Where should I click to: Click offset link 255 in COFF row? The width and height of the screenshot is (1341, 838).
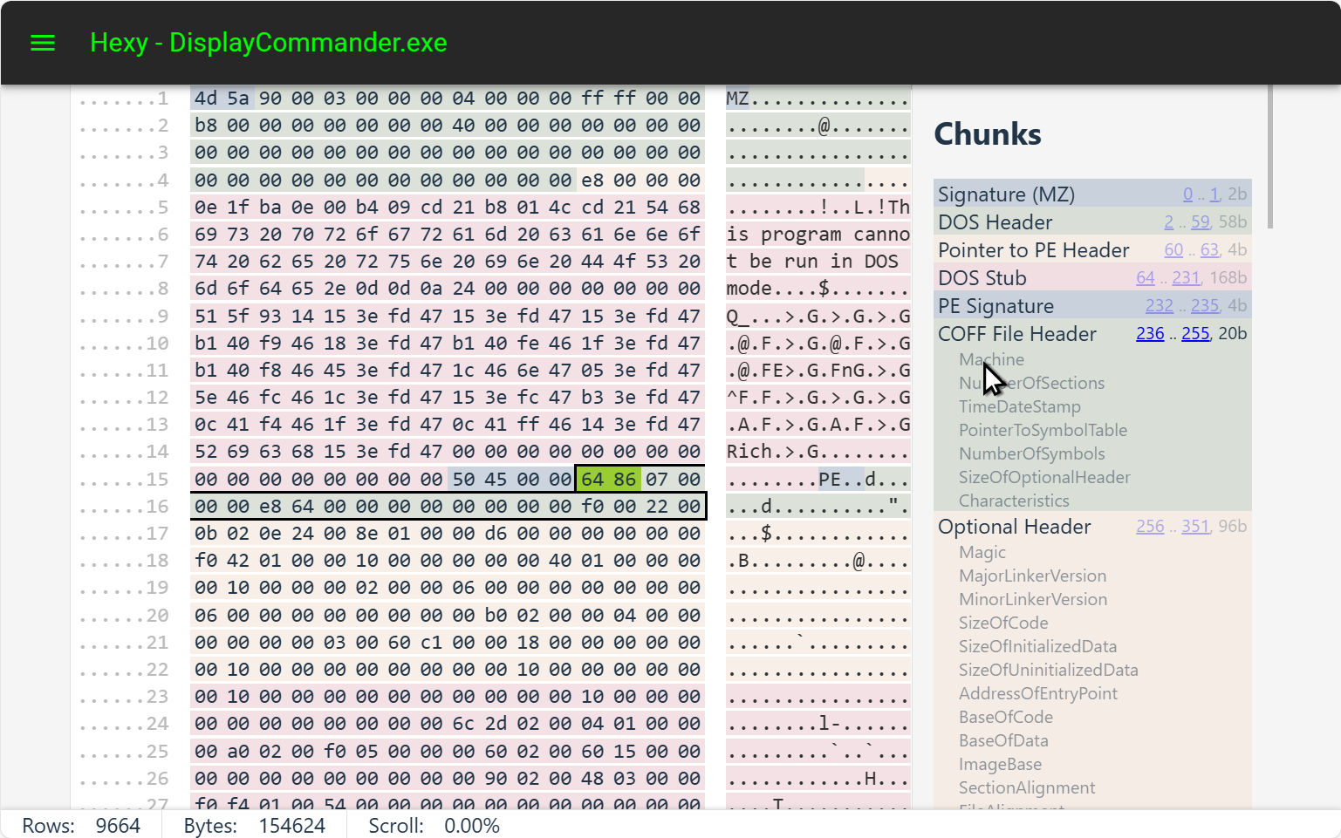pyautogui.click(x=1195, y=333)
